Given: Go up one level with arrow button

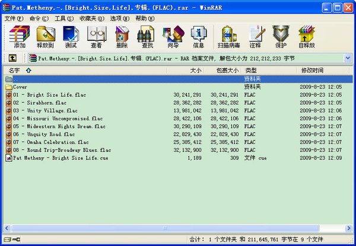Looking at the screenshot, I should pyautogui.click(x=12, y=58).
